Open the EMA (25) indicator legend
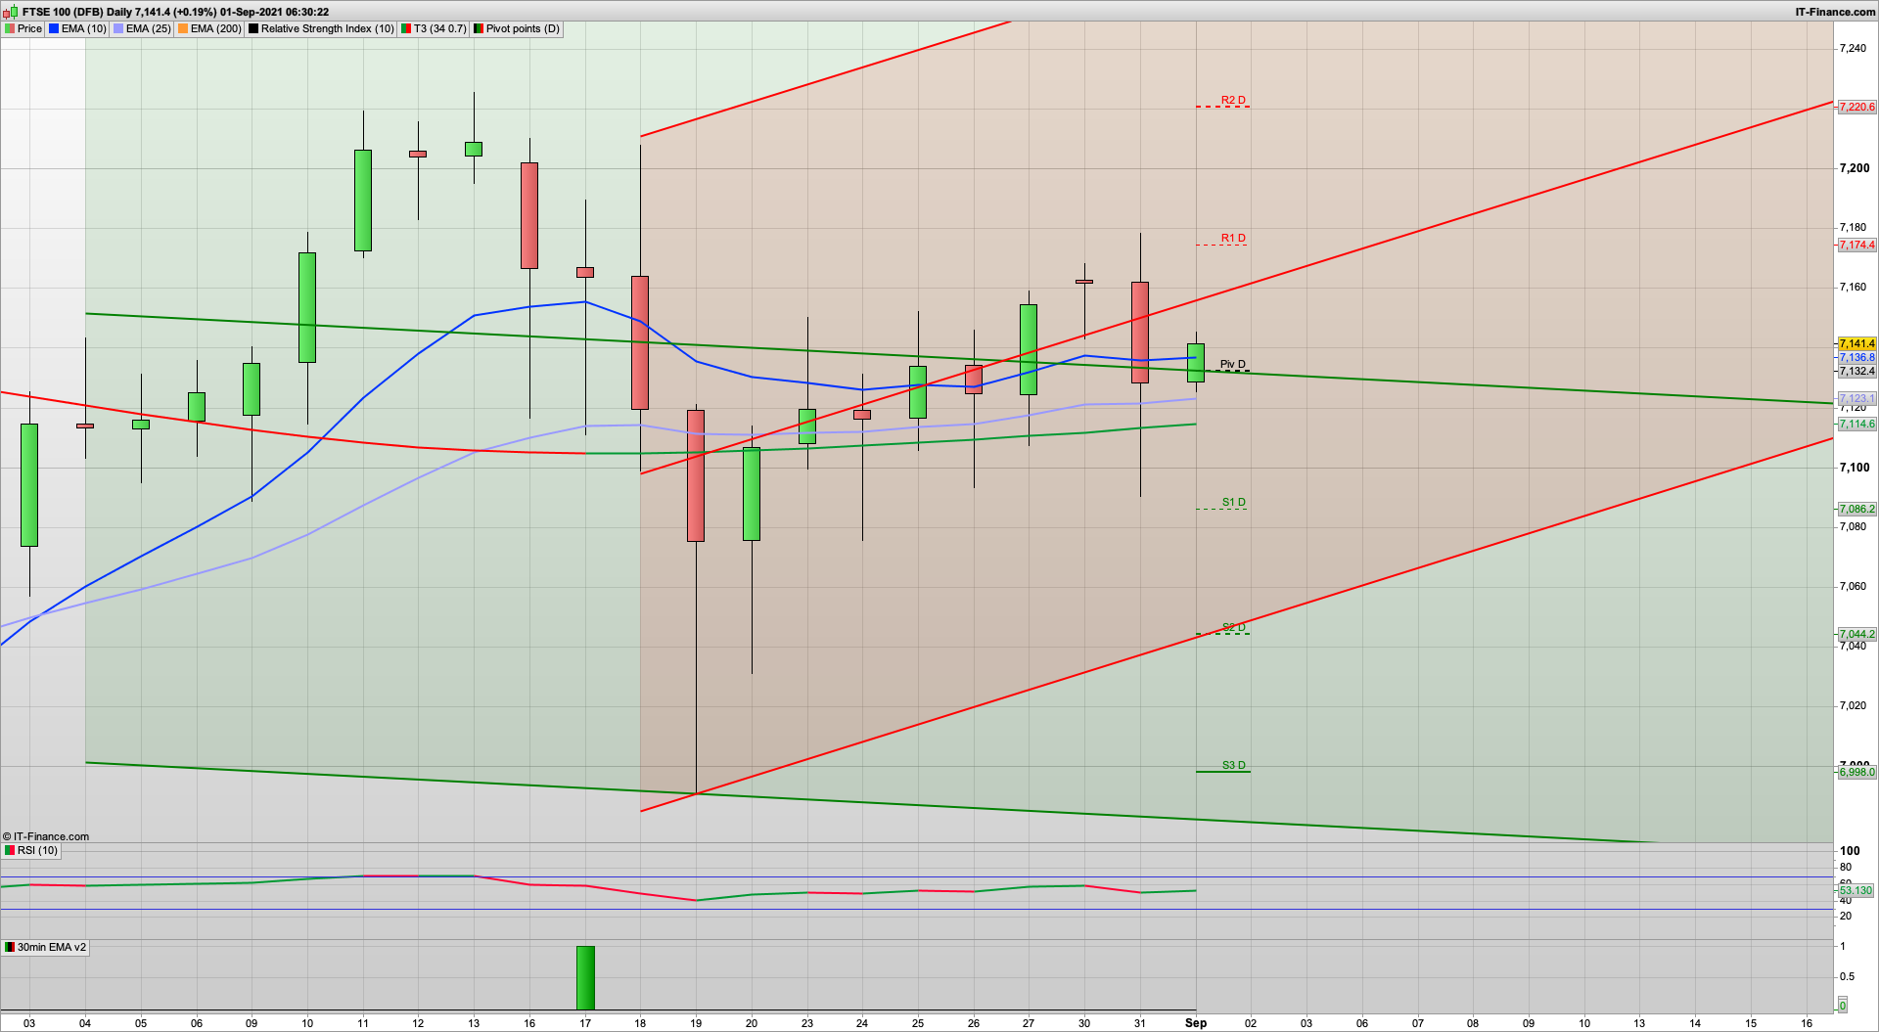The image size is (1879, 1032). [142, 28]
